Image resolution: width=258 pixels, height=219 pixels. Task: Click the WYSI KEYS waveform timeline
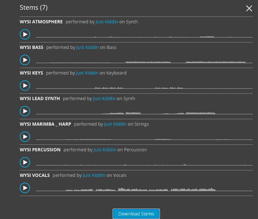pos(144,87)
